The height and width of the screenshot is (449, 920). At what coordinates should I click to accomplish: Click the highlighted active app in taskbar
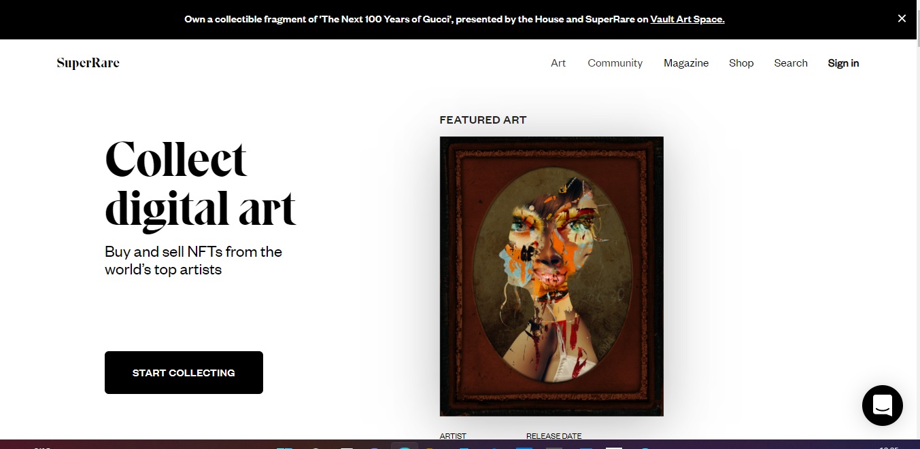pos(404,446)
